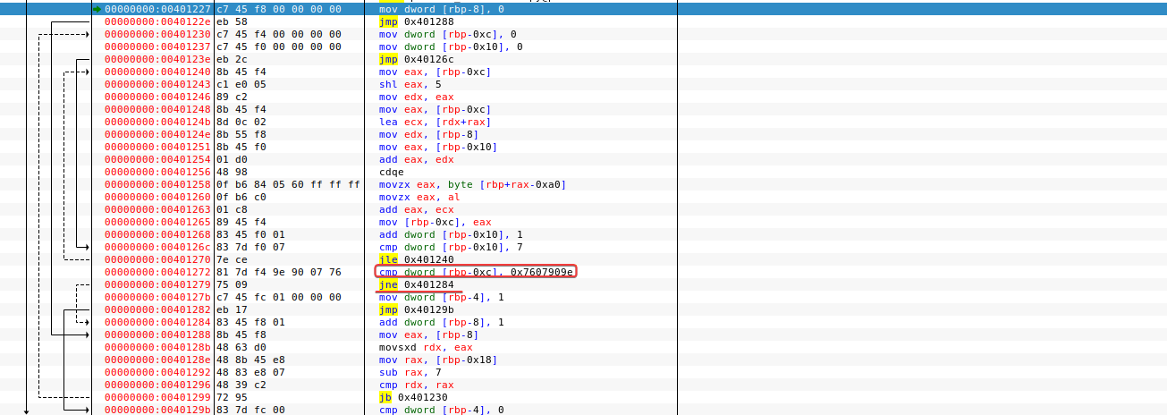Select instruction jmp 0x401288
1167x415 pixels.
point(418,21)
